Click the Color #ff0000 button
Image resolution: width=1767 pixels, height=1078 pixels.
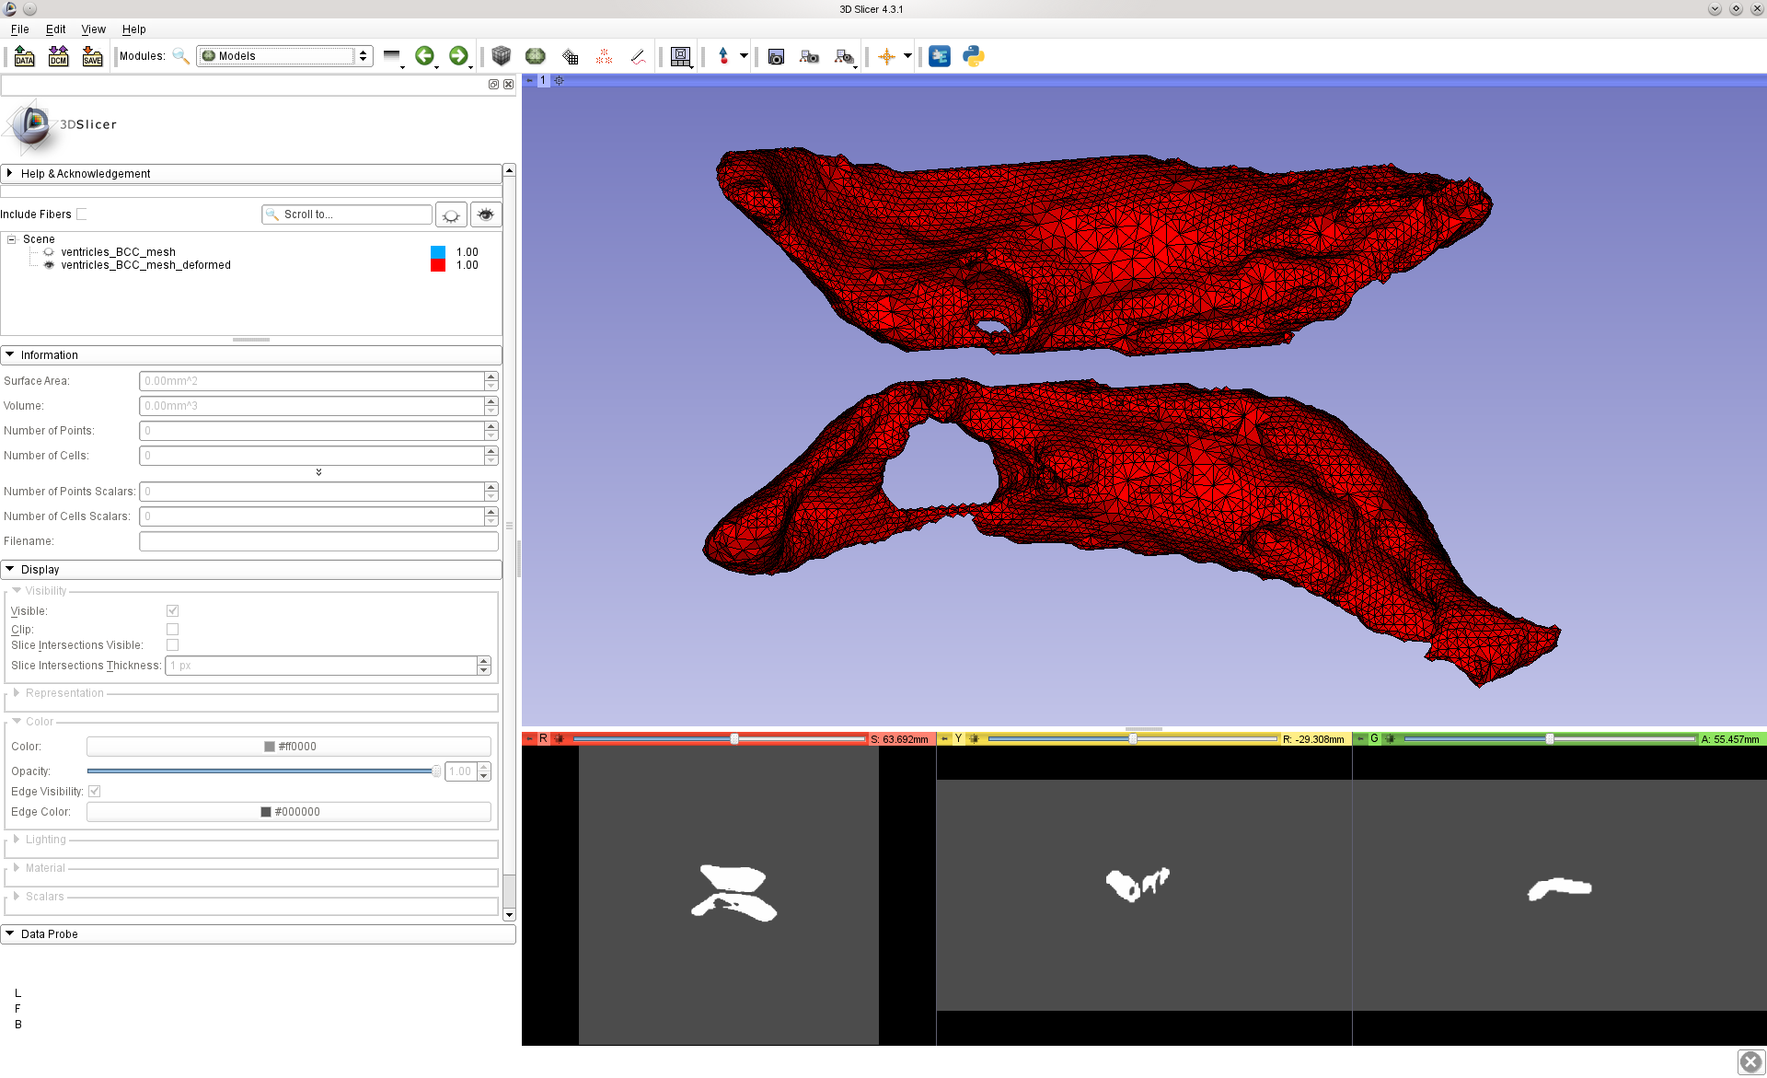tap(289, 747)
